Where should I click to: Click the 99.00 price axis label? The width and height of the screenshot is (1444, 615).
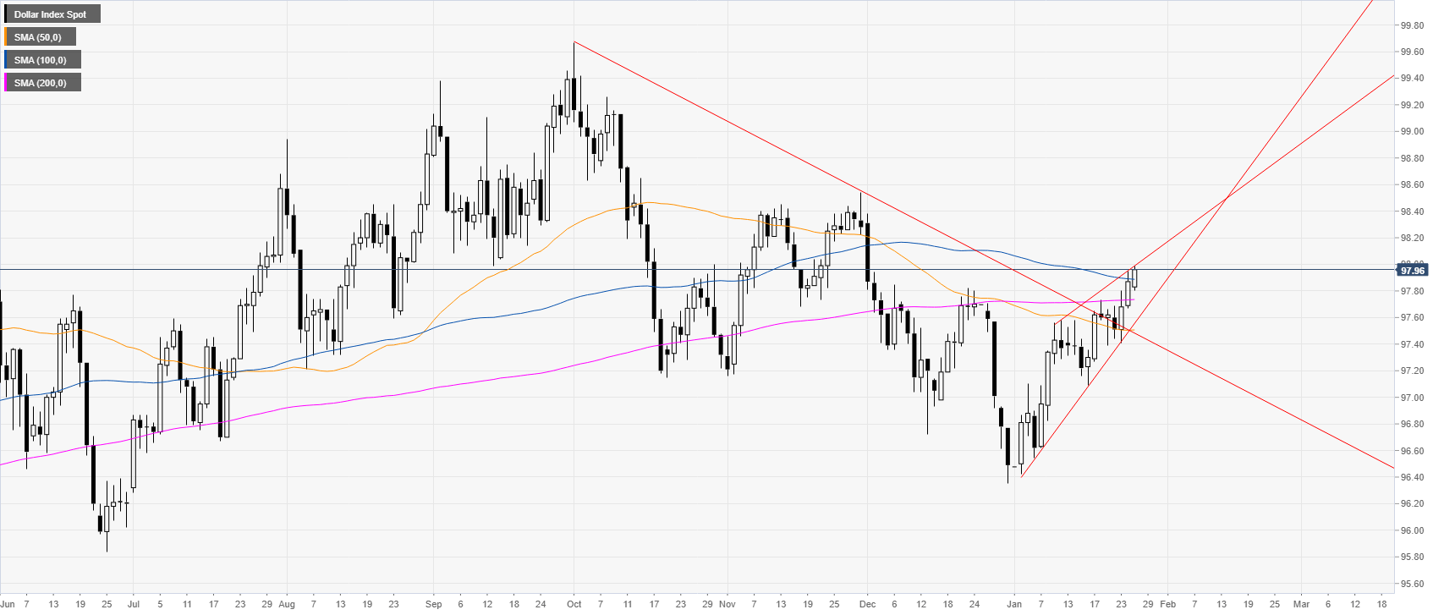1412,132
